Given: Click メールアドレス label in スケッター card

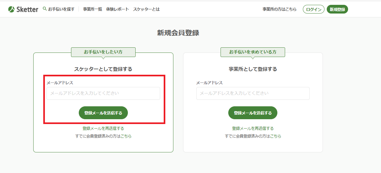Looking at the screenshot, I should pos(60,82).
